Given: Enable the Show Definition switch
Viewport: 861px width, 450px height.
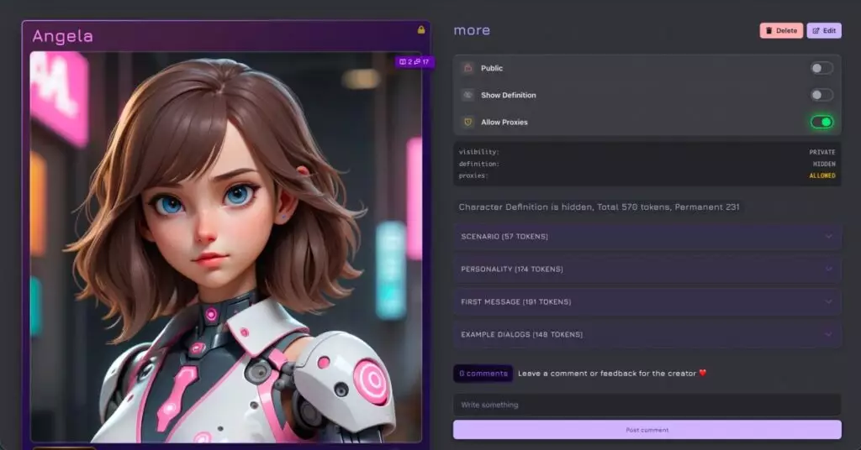Looking at the screenshot, I should click(821, 95).
